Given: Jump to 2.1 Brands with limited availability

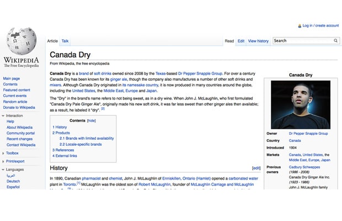Looking at the screenshot, I should 87,138.
